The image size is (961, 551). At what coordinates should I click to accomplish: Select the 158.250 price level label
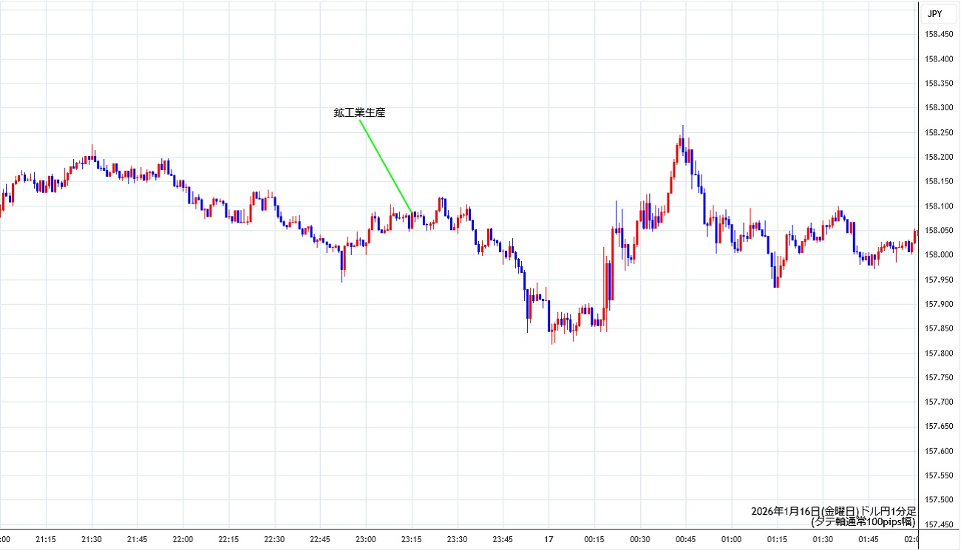pos(937,132)
